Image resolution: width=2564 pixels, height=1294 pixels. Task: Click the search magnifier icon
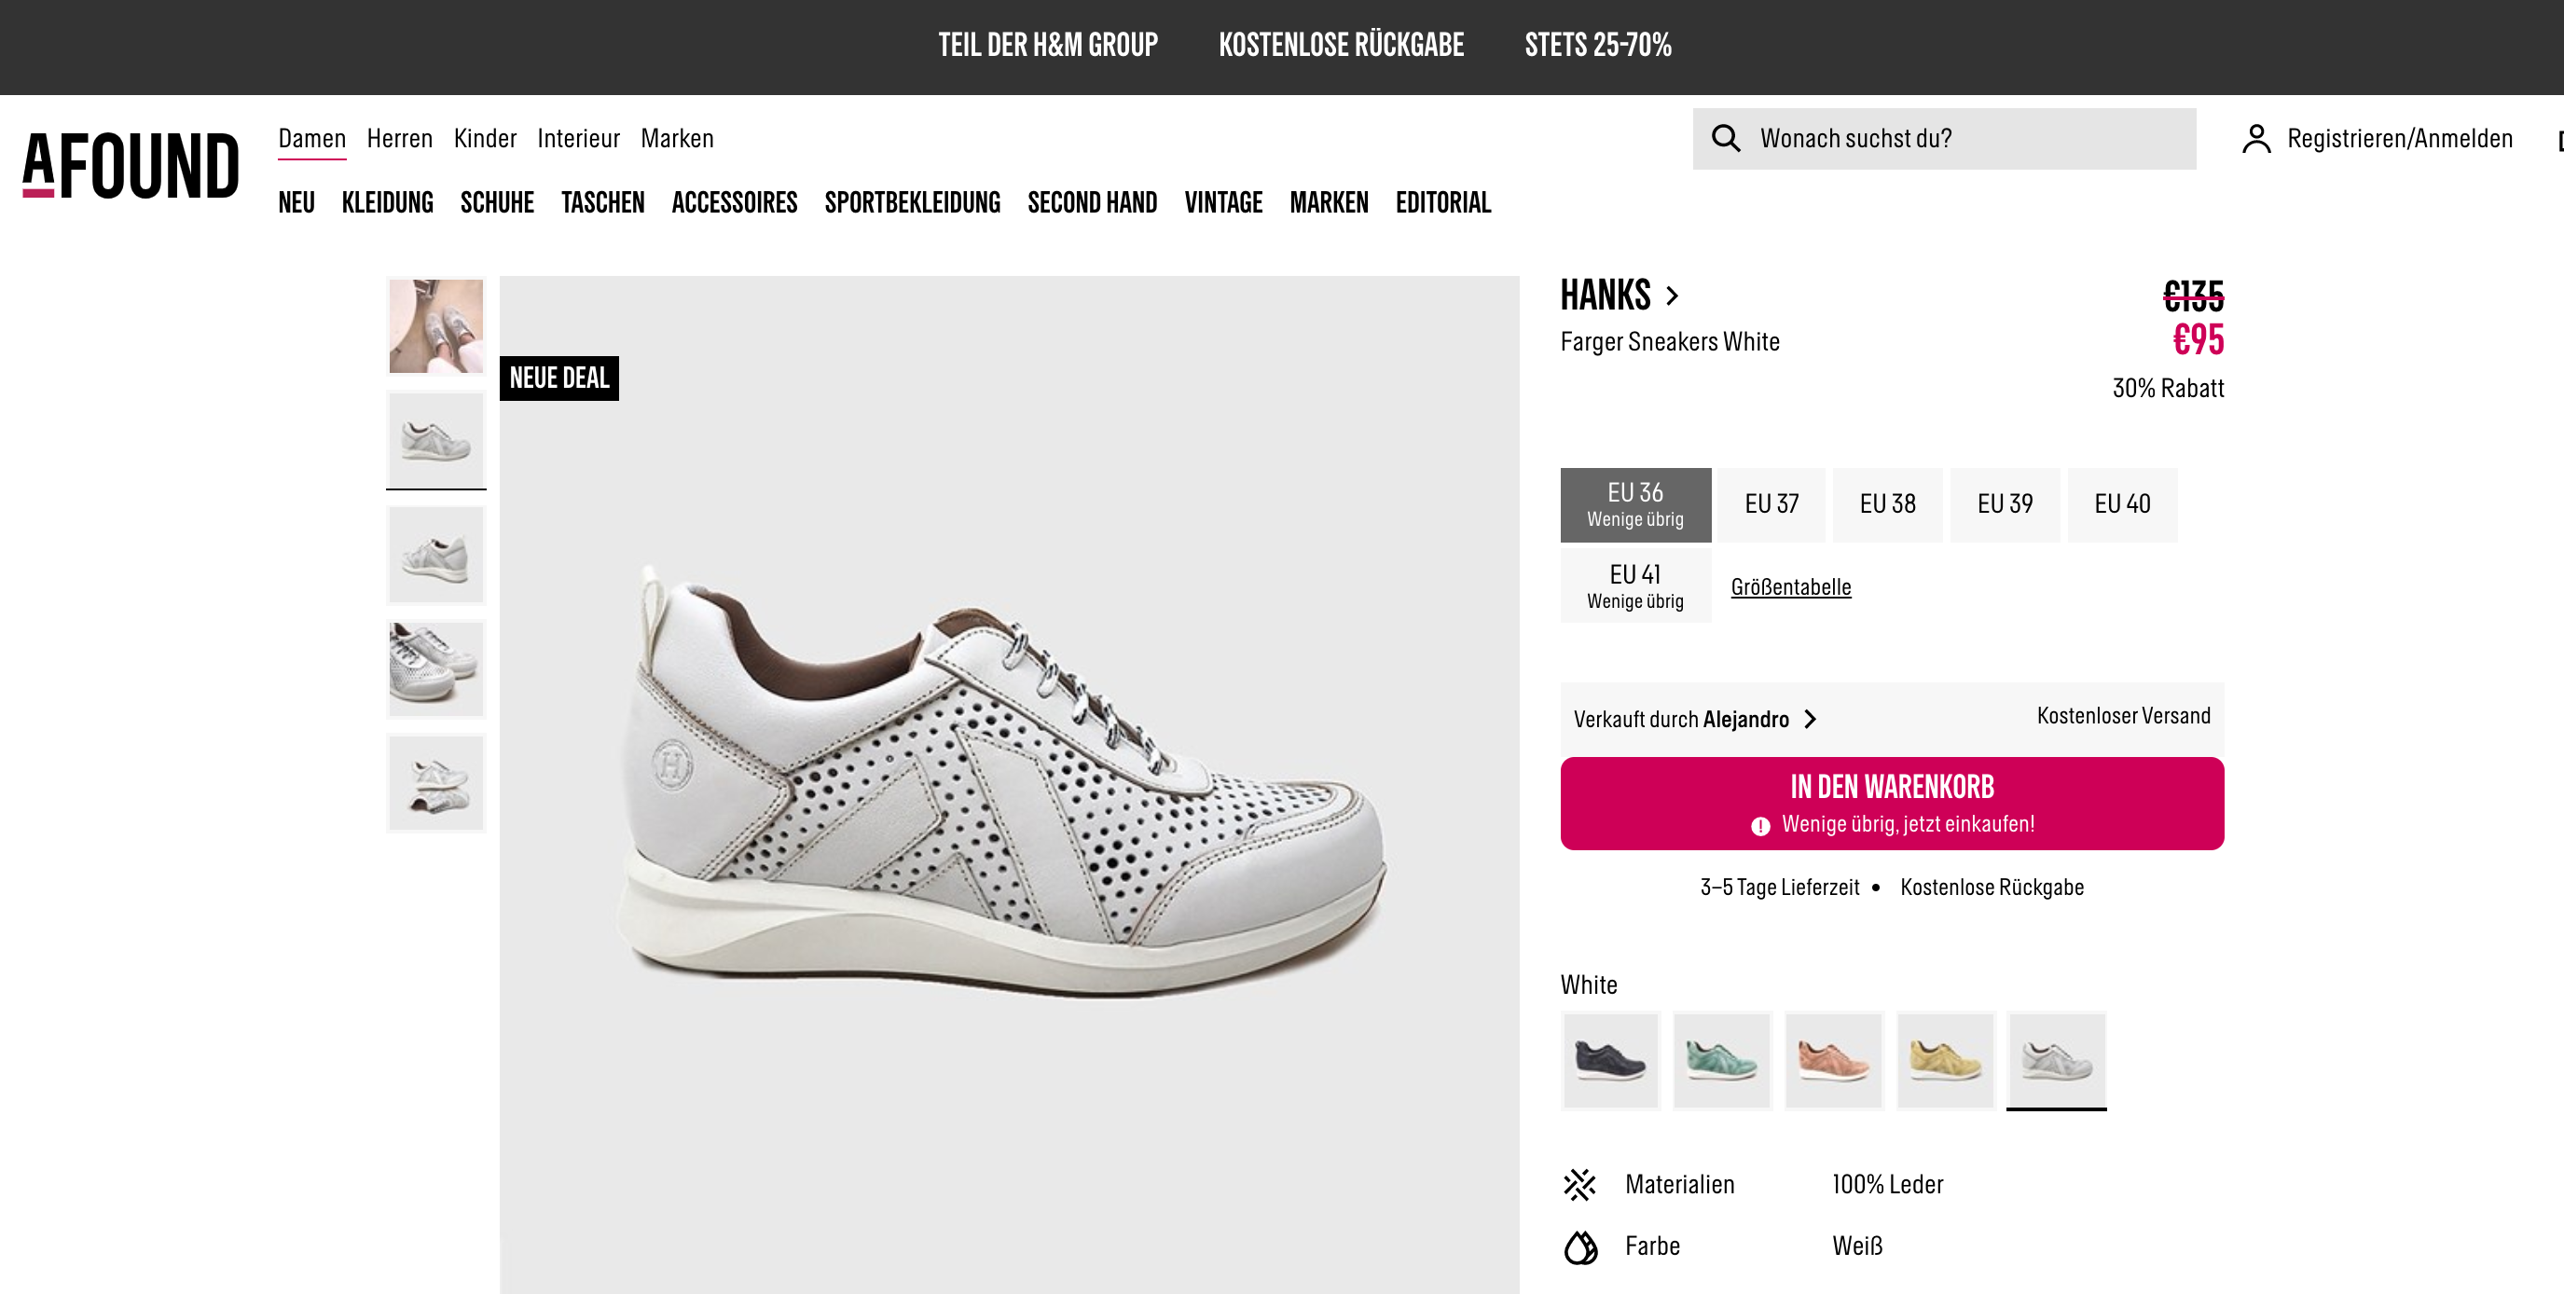(x=1725, y=138)
